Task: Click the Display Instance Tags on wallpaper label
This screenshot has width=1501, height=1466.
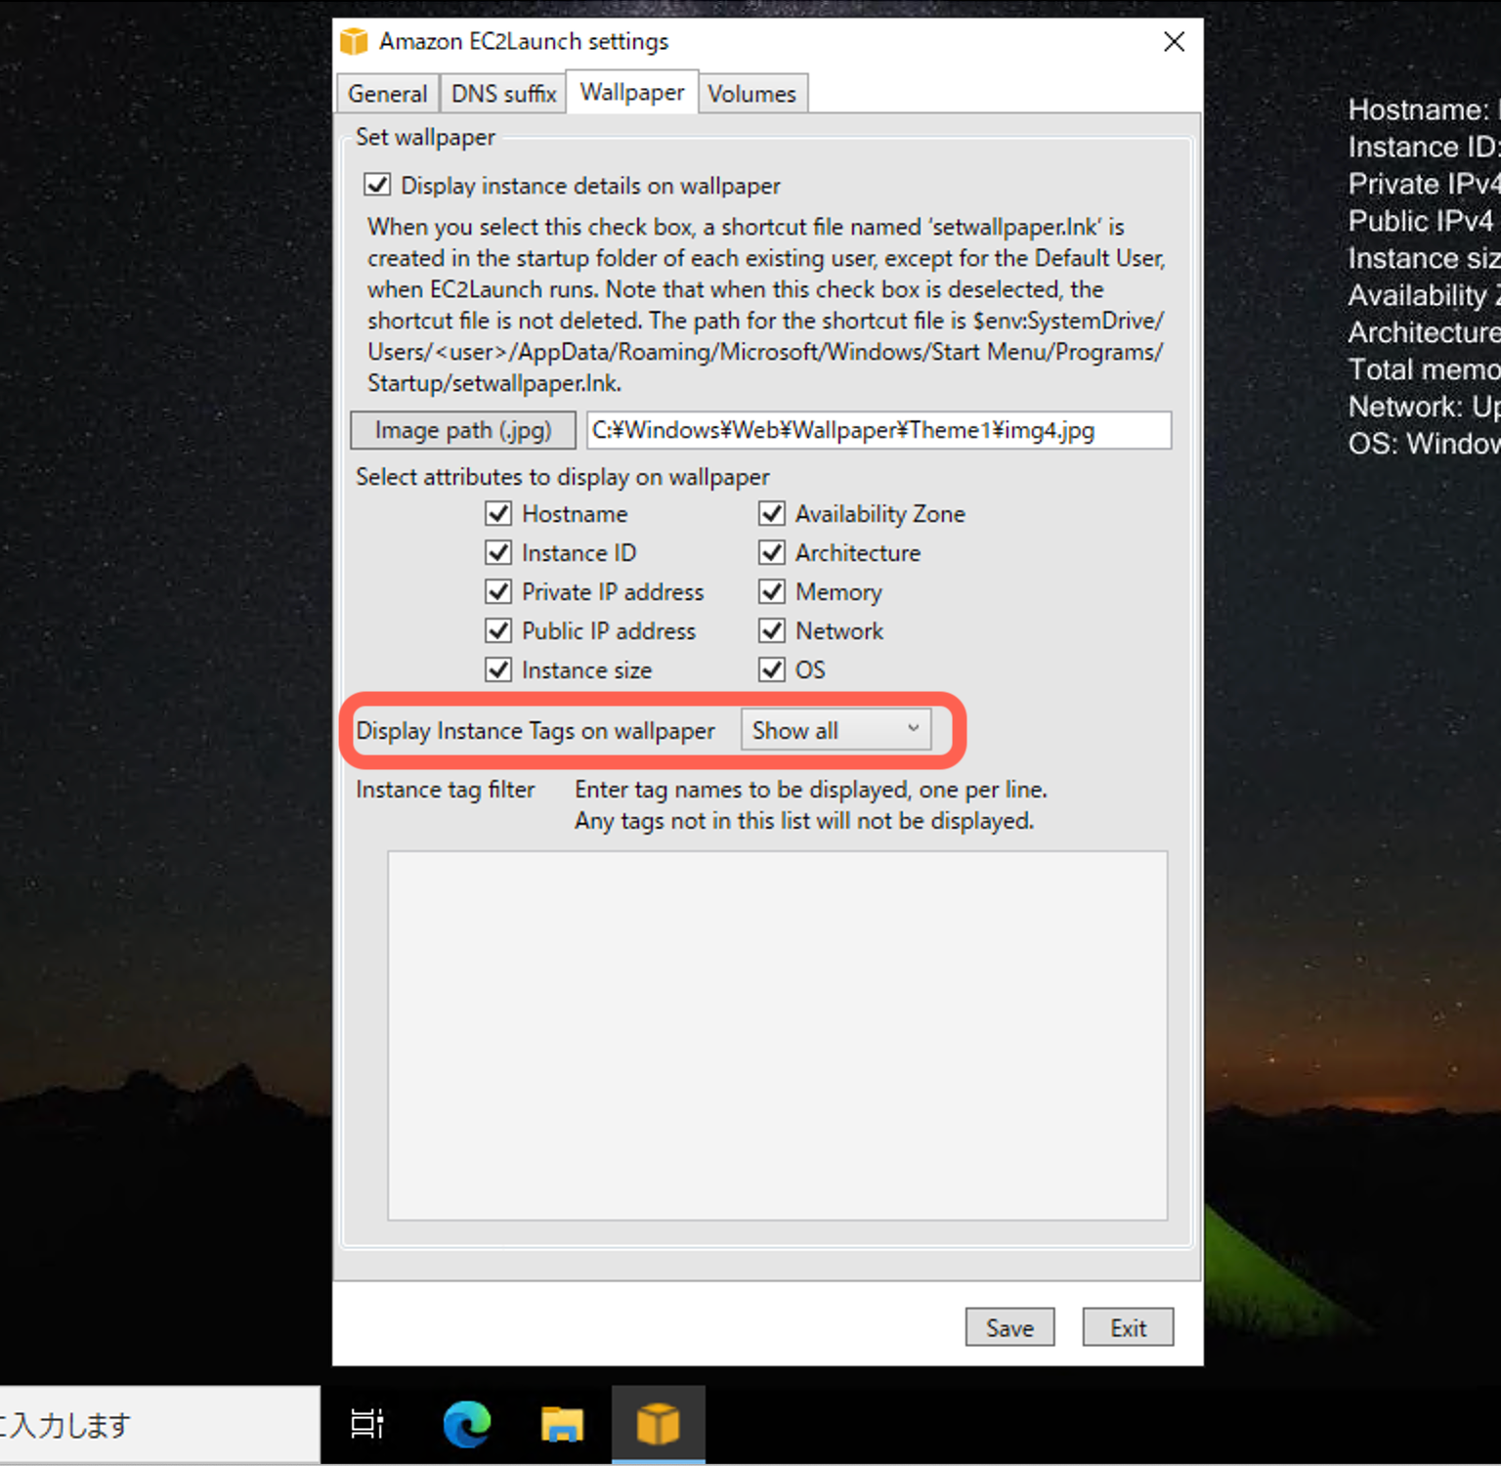Action: point(536,731)
